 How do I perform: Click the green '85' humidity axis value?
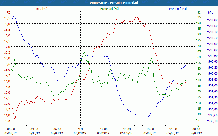[x=199, y=29]
